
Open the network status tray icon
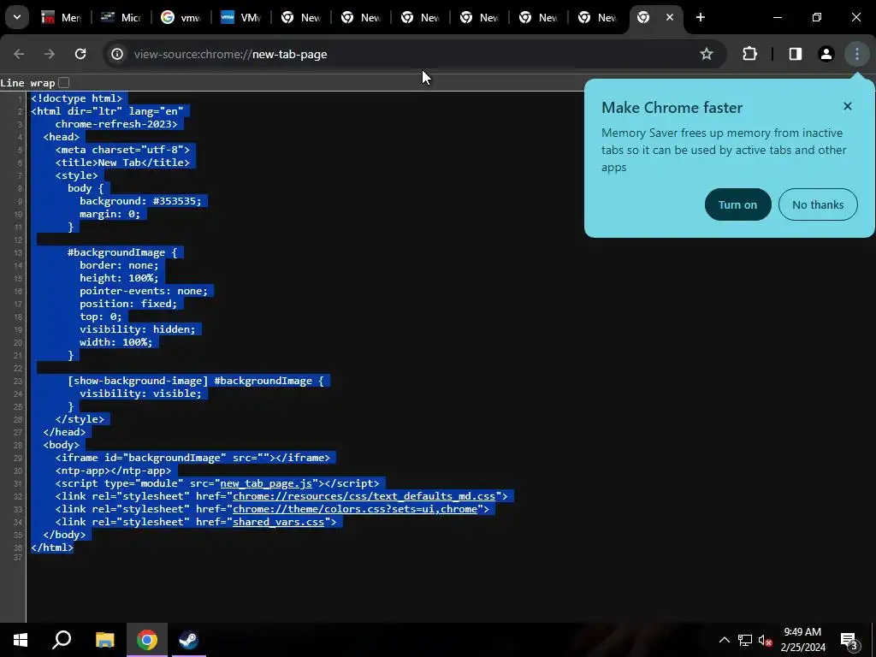[x=745, y=640]
